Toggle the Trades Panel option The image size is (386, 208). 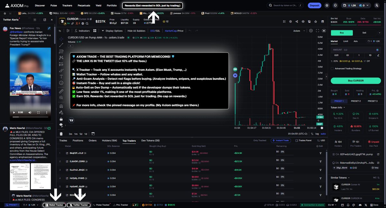pyautogui.click(x=303, y=140)
